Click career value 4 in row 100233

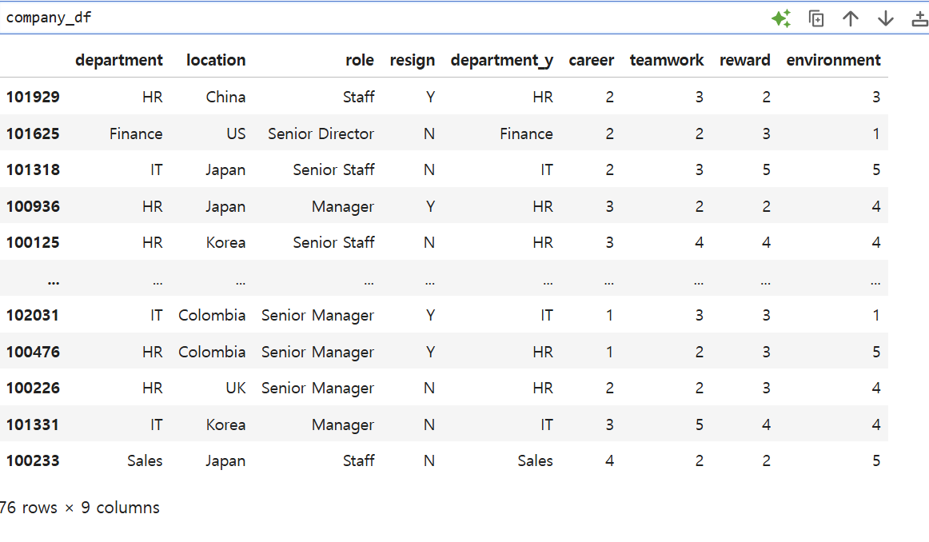pyautogui.click(x=609, y=461)
